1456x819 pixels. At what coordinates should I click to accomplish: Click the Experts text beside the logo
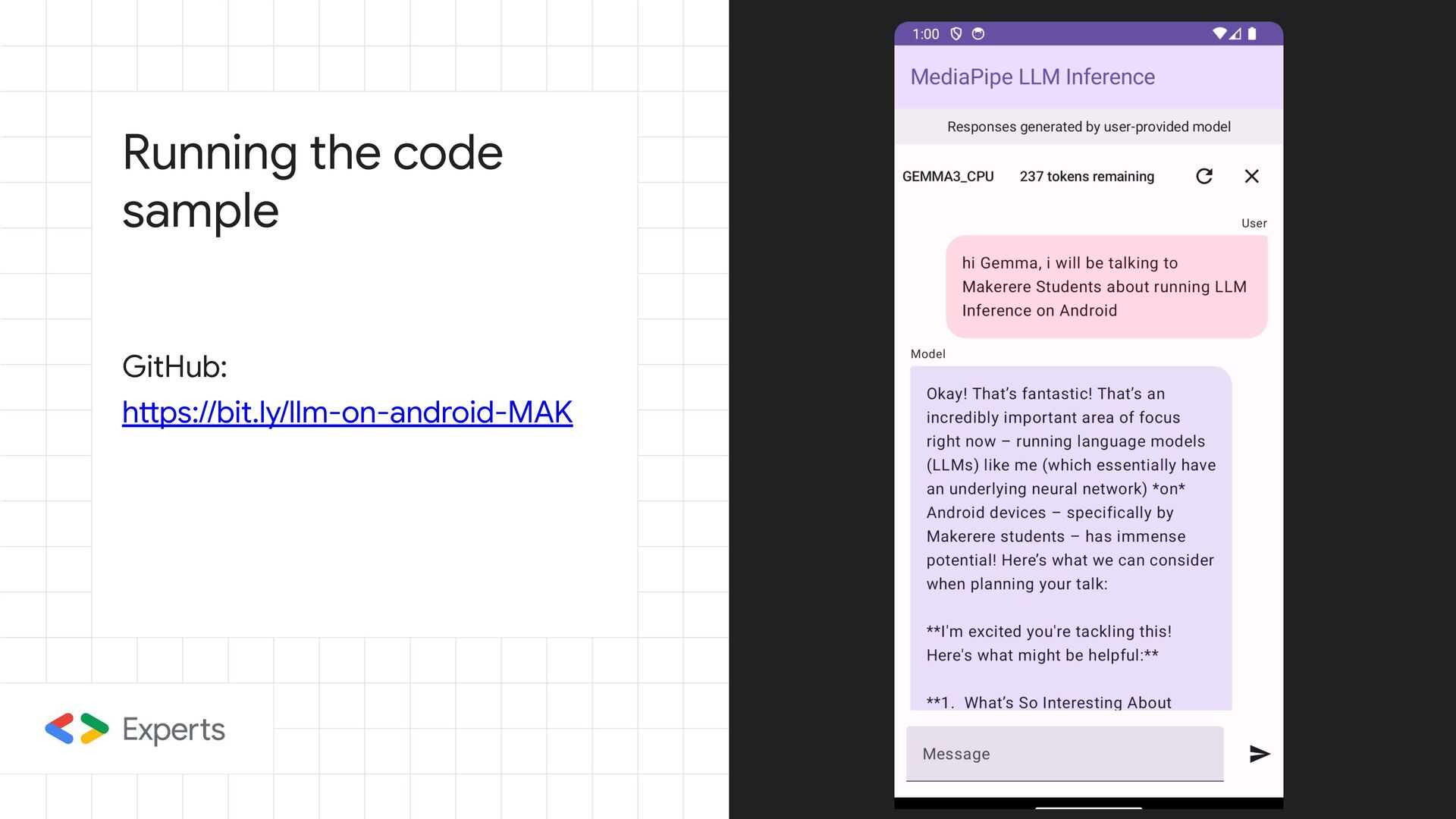click(174, 730)
